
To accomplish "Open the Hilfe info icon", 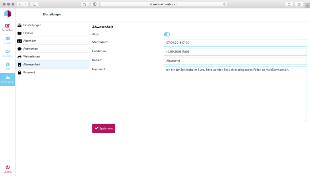I will 7,64.
